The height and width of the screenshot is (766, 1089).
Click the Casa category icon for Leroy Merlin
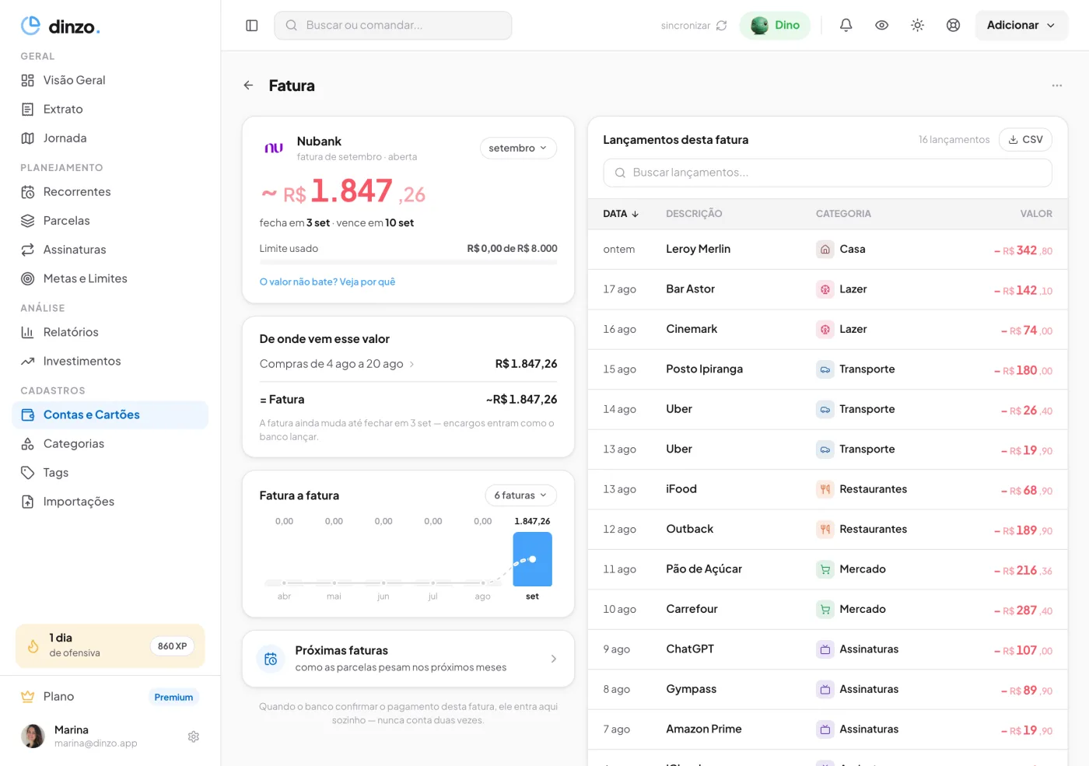(825, 250)
